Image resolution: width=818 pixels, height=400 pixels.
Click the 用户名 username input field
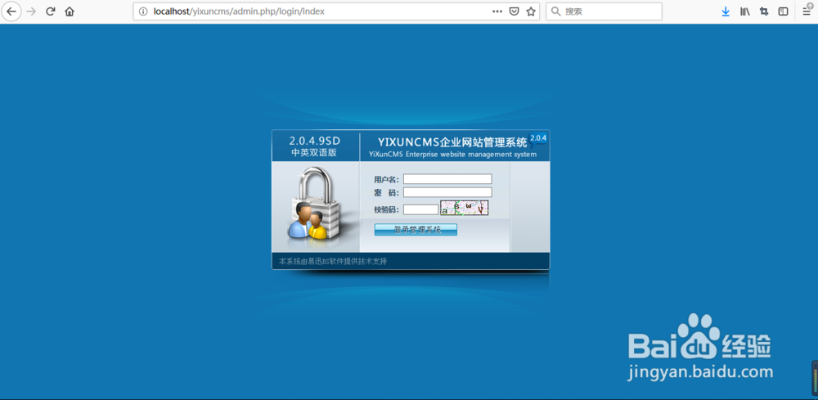(447, 179)
